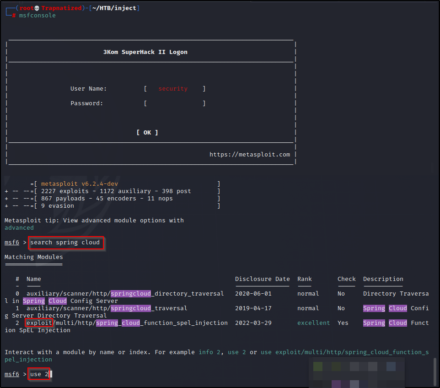Click the 'Rank' column header
The height and width of the screenshot is (388, 440).
click(x=305, y=279)
